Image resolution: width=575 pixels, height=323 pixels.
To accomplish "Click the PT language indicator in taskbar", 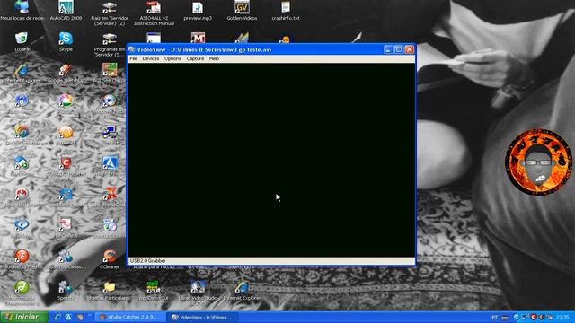I will (494, 317).
